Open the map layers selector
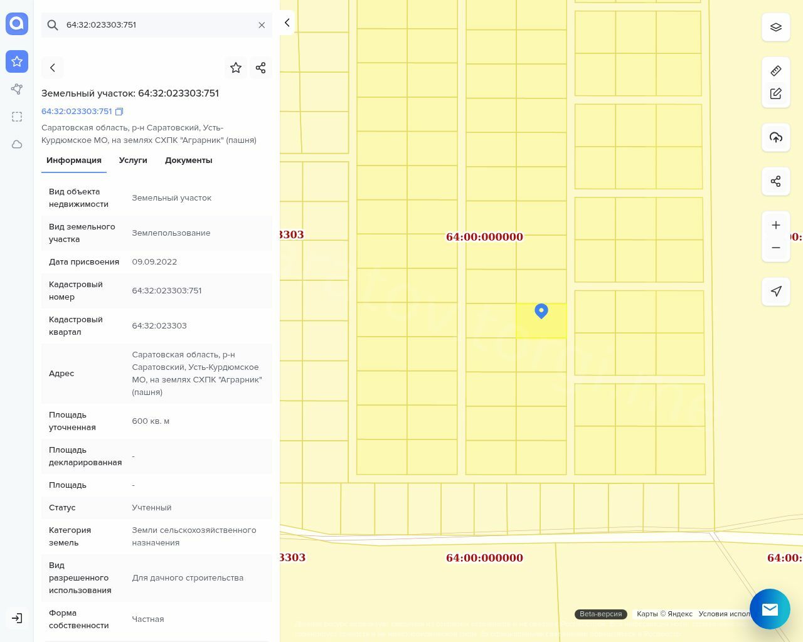 pos(776,28)
